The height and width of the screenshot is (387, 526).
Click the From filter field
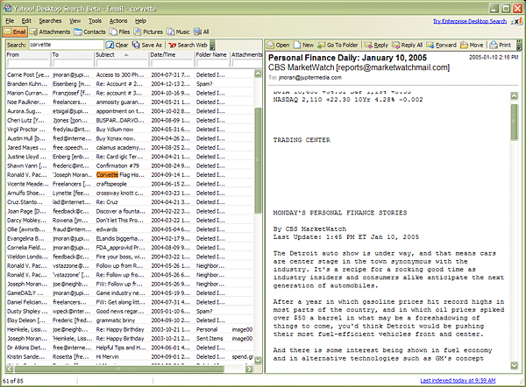(28, 63)
